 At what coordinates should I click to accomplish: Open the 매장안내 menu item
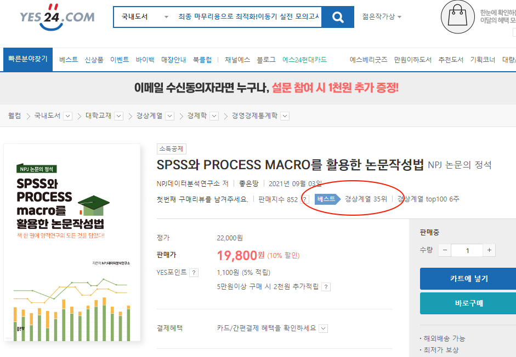174,60
